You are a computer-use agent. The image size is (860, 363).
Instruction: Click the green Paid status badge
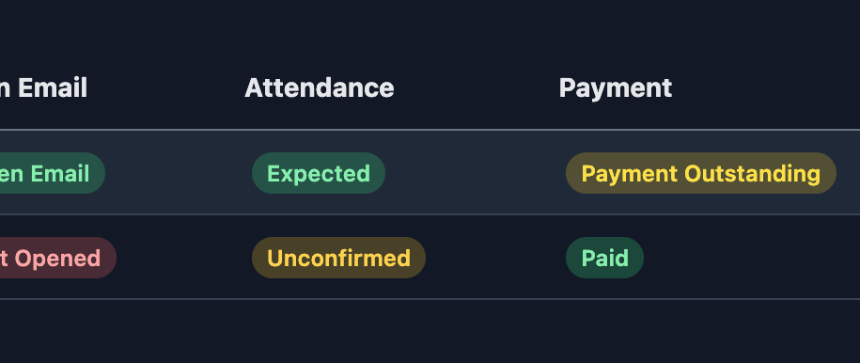click(604, 258)
